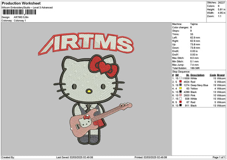Click the barcode under the worksheet title

[19, 12]
